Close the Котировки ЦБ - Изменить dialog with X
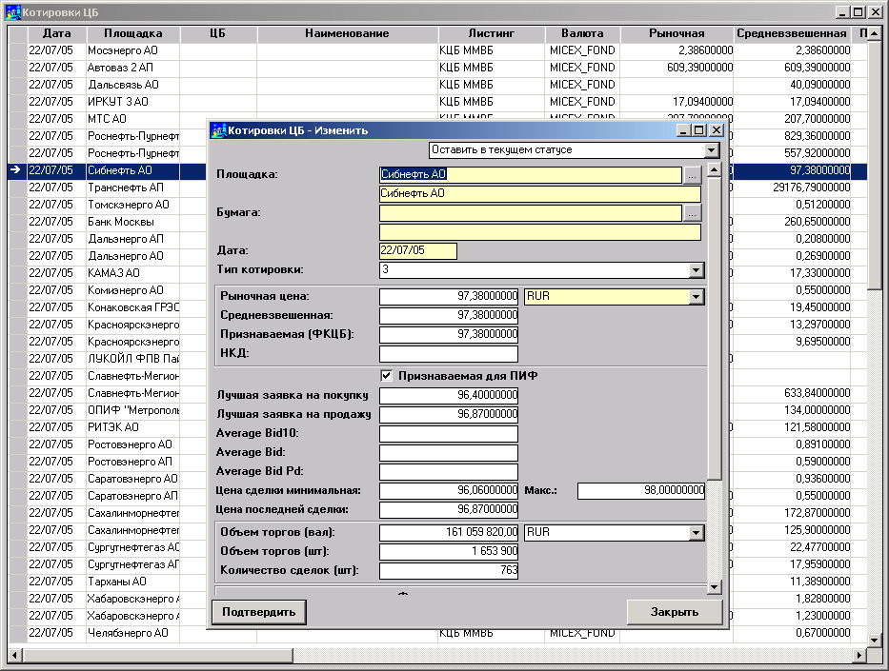The height and width of the screenshot is (671, 889). [717, 130]
